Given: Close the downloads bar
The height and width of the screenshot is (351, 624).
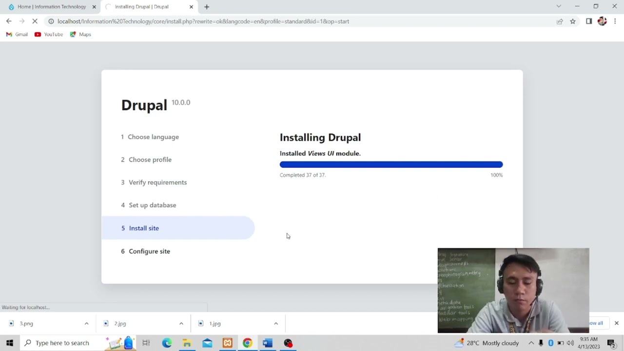Looking at the screenshot, I should coord(616,323).
